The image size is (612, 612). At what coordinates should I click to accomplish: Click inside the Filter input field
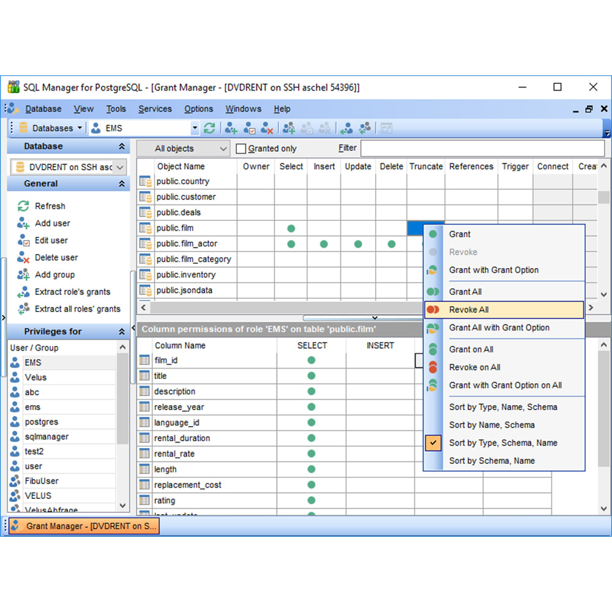483,148
